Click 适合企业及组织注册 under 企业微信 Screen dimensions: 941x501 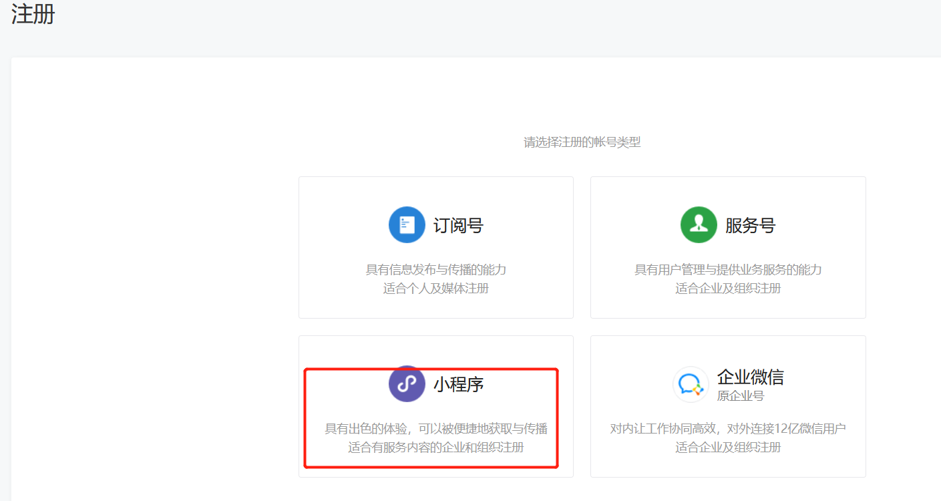click(x=728, y=448)
